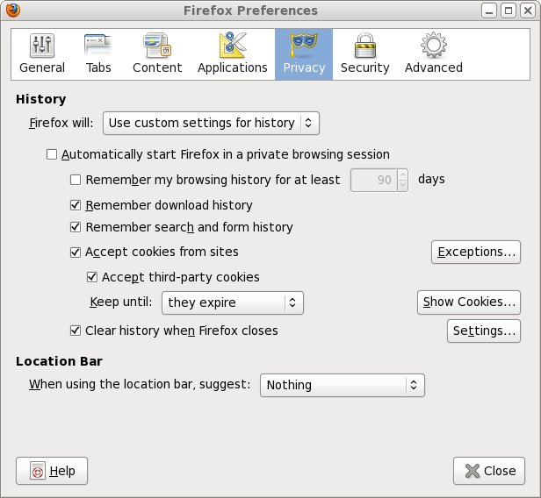Open Show Cookies dialog
Screen dimensions: 541x498
click(468, 302)
